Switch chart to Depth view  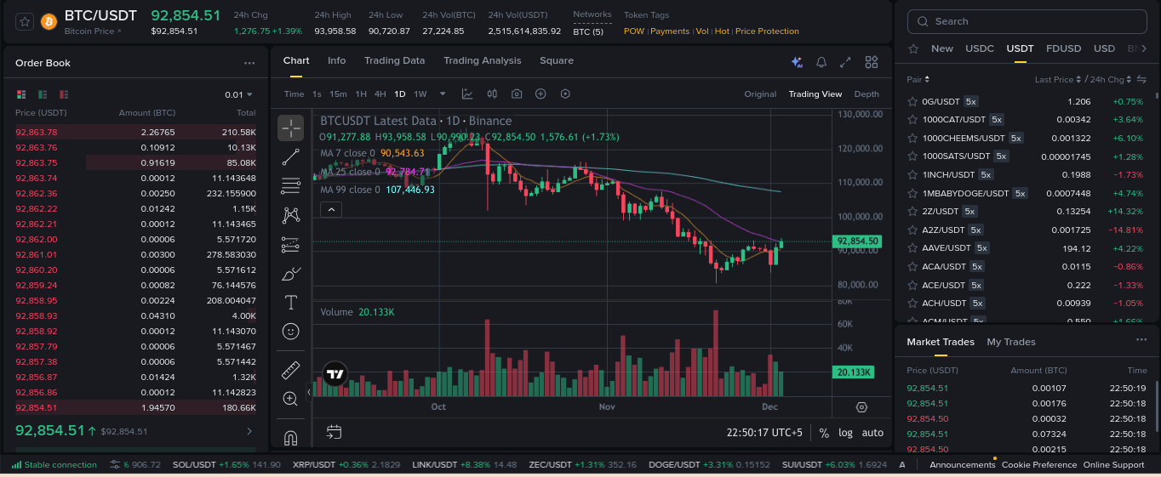click(x=866, y=94)
